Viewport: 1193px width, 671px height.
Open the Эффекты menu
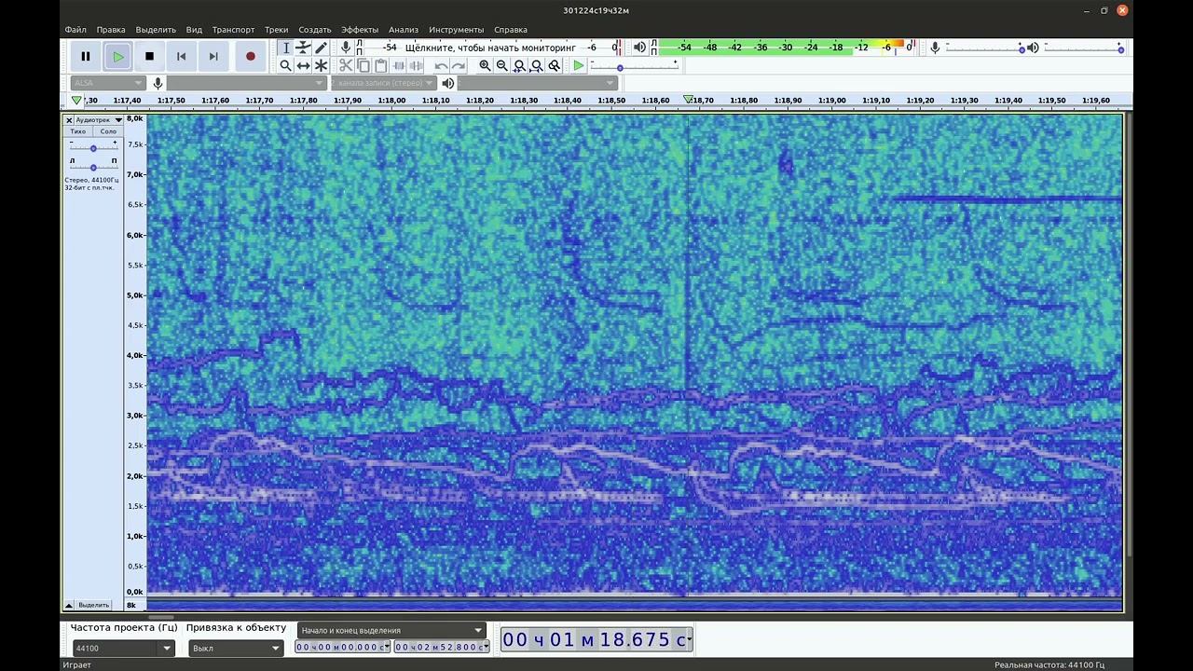tap(360, 30)
